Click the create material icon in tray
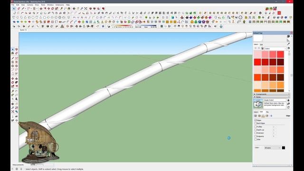This screenshot has width=304, height=171. [288, 36]
